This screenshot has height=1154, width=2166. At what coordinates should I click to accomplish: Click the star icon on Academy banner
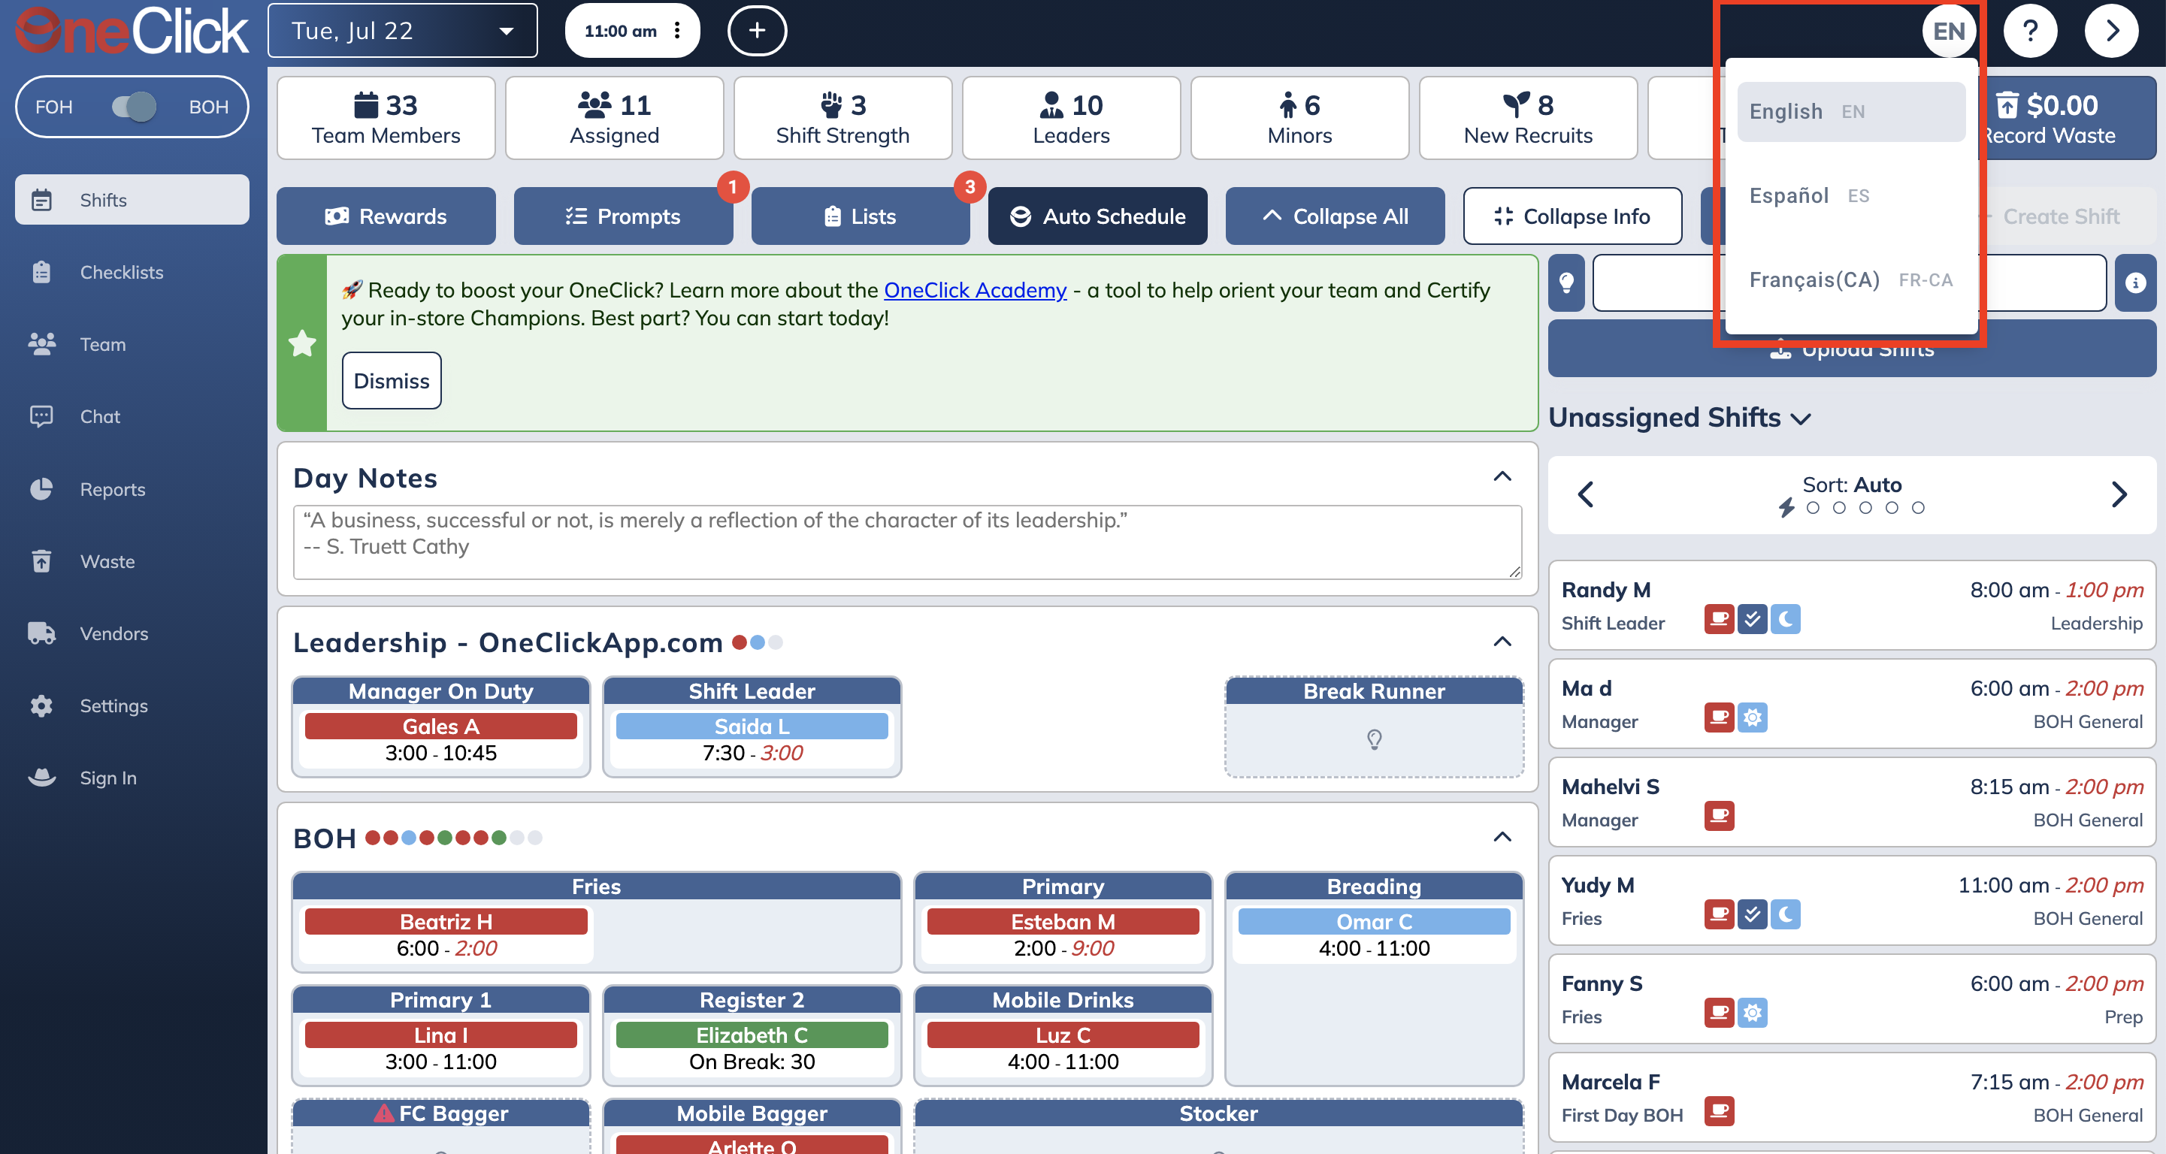302,343
